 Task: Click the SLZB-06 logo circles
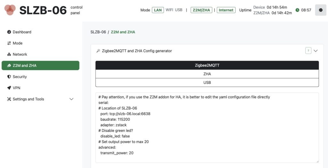click(10, 10)
